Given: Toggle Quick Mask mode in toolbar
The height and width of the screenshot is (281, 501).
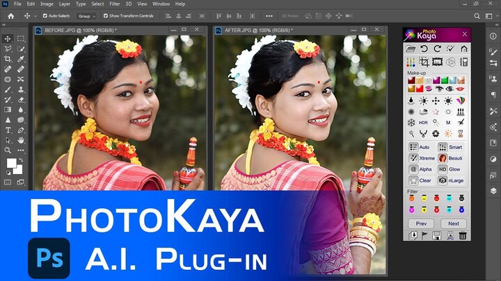Looking at the screenshot, I should point(8,182).
